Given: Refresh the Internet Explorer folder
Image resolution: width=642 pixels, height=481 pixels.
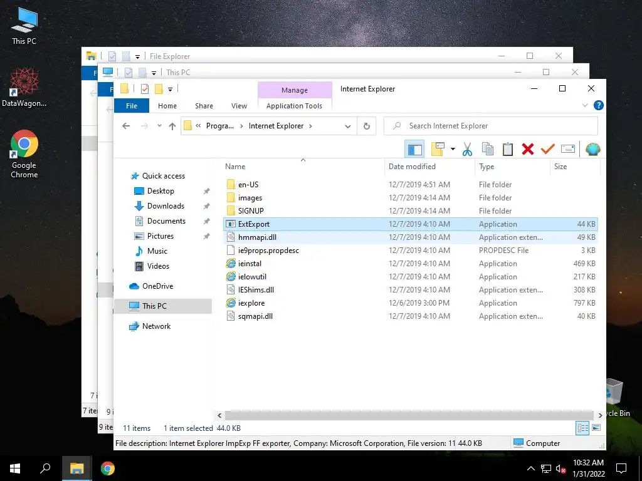Looking at the screenshot, I should pyautogui.click(x=366, y=126).
